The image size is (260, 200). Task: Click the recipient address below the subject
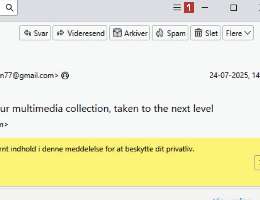(x=4, y=124)
